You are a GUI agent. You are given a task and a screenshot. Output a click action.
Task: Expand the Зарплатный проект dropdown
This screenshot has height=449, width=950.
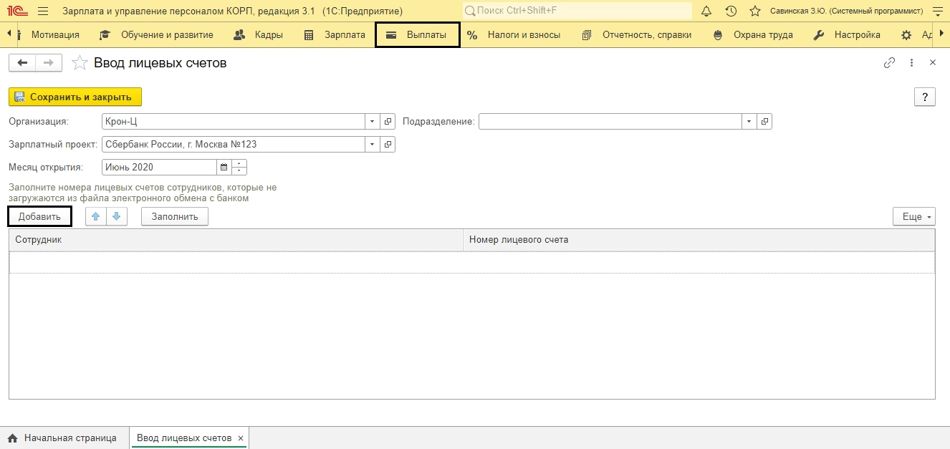[373, 145]
